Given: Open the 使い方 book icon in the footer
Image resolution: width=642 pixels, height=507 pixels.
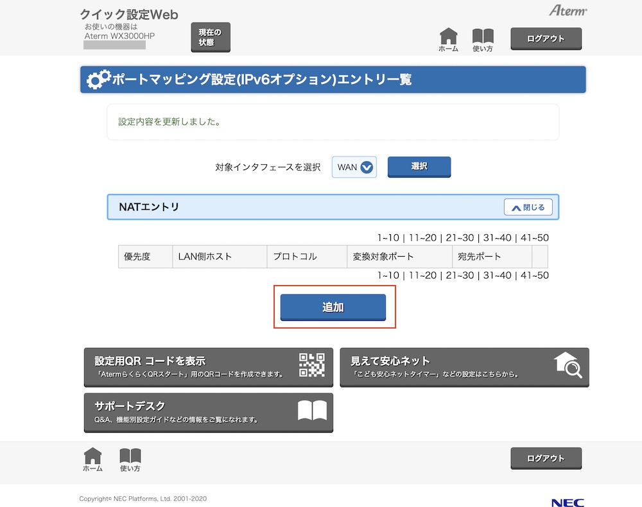Looking at the screenshot, I should point(130,457).
